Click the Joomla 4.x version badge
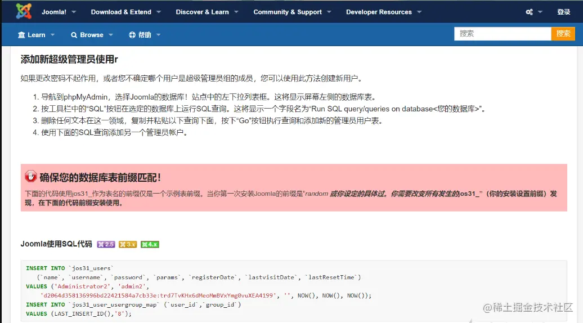 coord(150,244)
